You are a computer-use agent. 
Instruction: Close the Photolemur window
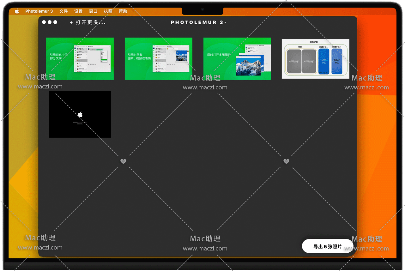click(44, 22)
